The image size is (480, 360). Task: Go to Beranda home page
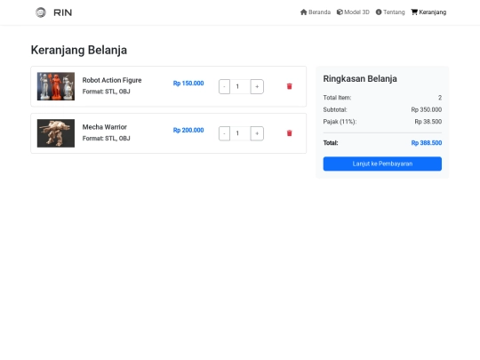click(316, 12)
